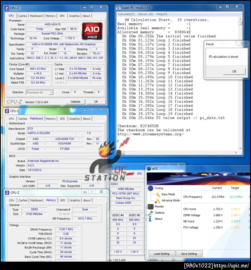Image resolution: width=251 pixels, height=270 pixels.
Task: Click the Level 2 cache value 2 x 2048 KBytes
Action: pos(78,78)
